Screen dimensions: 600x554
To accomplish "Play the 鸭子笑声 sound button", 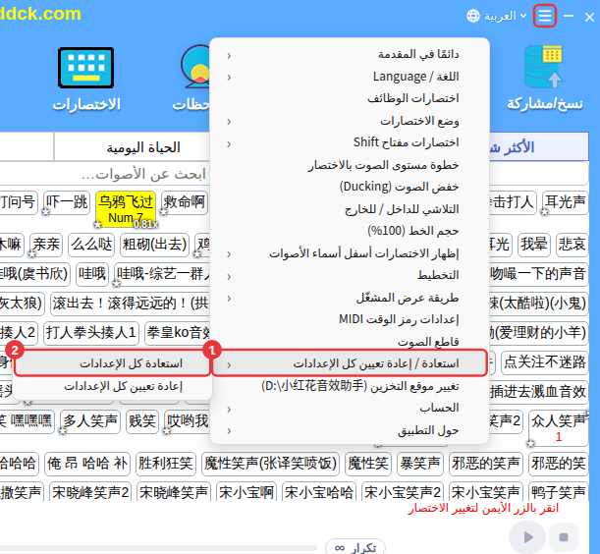I will point(559,493).
